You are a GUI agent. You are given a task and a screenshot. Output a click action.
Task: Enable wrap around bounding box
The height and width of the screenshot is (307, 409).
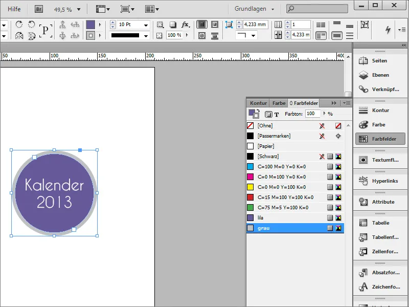click(215, 25)
